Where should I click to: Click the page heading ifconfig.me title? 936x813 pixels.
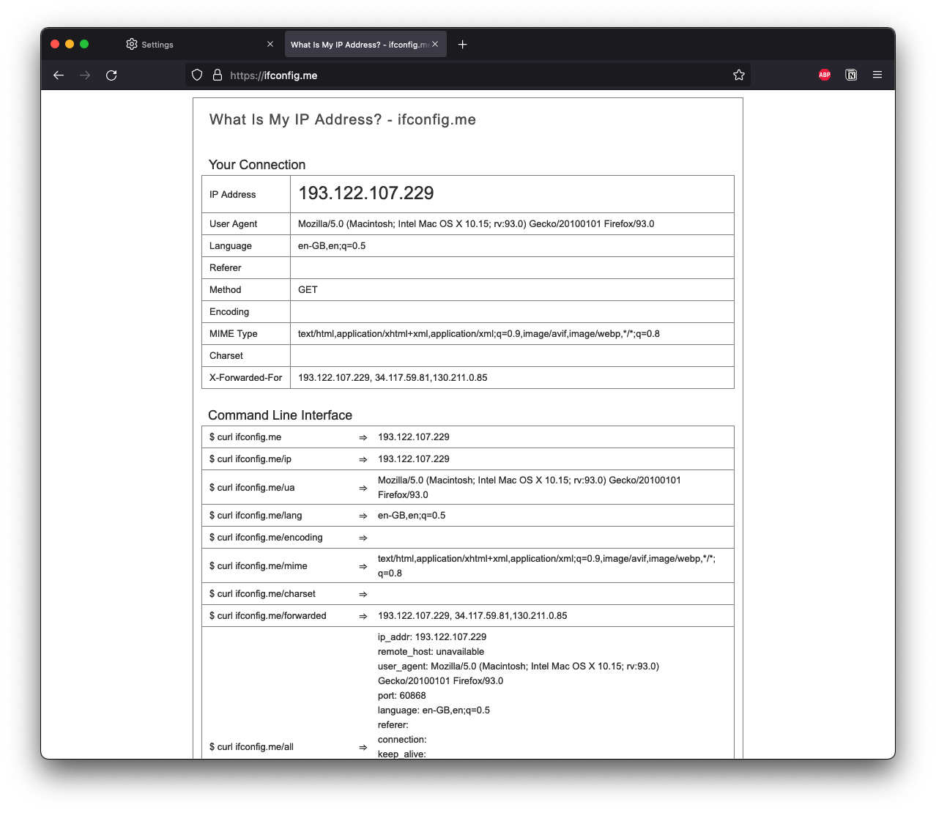343,119
